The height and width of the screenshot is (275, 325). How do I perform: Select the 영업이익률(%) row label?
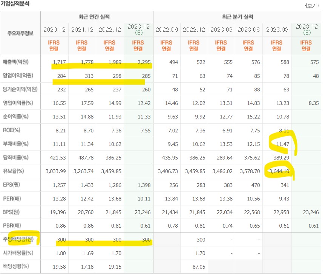click(x=18, y=103)
